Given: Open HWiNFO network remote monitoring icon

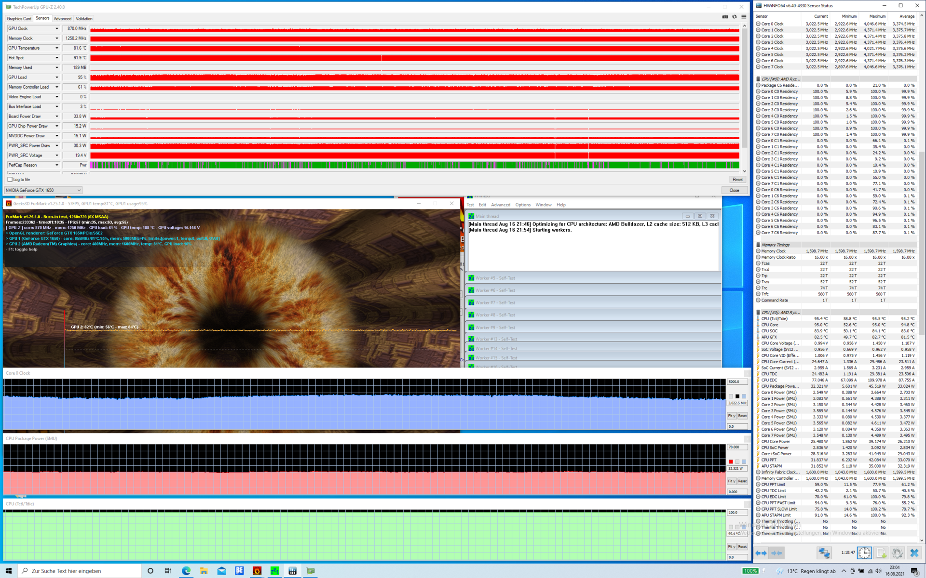Looking at the screenshot, I should (x=824, y=553).
